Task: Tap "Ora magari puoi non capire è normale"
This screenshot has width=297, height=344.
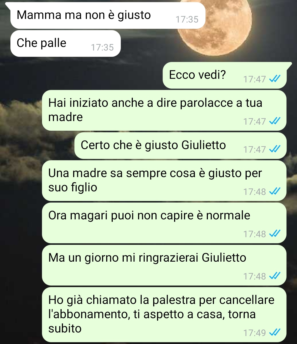Action: point(164,223)
